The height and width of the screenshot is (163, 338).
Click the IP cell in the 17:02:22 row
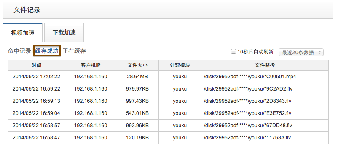[91, 77]
